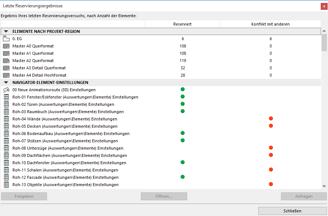The width and height of the screenshot is (328, 216).
Task: Click red conflict dot for Roh-09 Dachflächen
Action: [271, 155]
